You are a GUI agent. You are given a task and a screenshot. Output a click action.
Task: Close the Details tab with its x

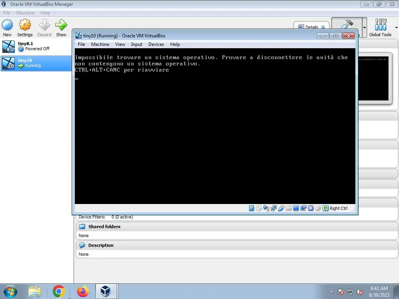[x=323, y=27]
